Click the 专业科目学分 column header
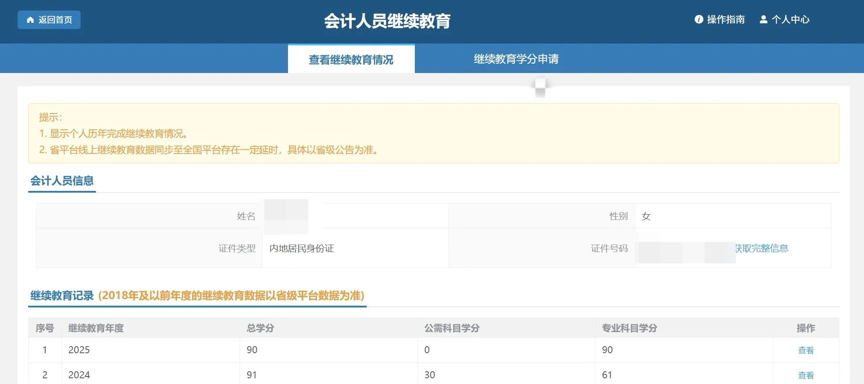Image resolution: width=864 pixels, height=384 pixels. click(x=629, y=328)
